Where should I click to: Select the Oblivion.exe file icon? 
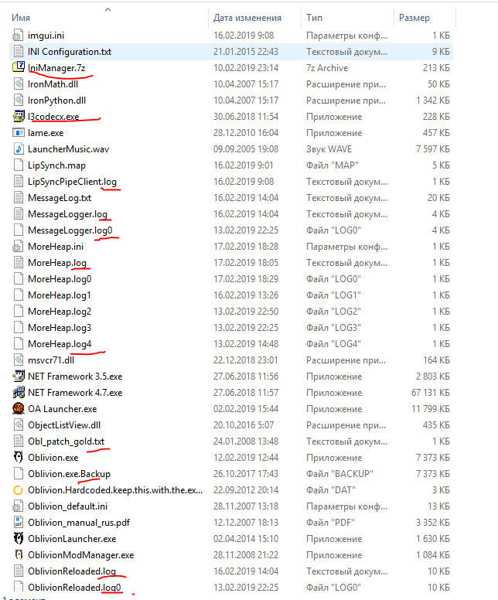pyautogui.click(x=19, y=457)
